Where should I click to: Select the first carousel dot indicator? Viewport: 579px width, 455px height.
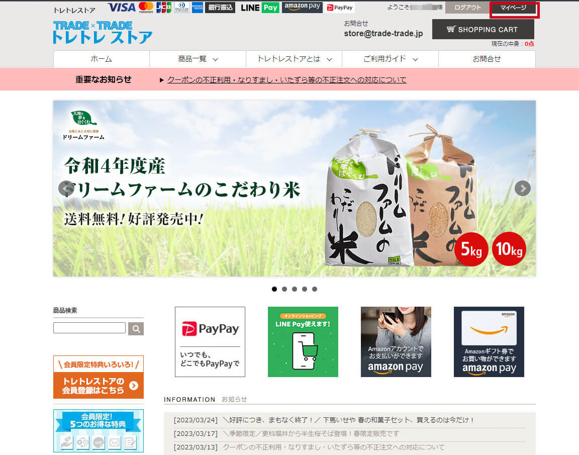click(x=274, y=289)
